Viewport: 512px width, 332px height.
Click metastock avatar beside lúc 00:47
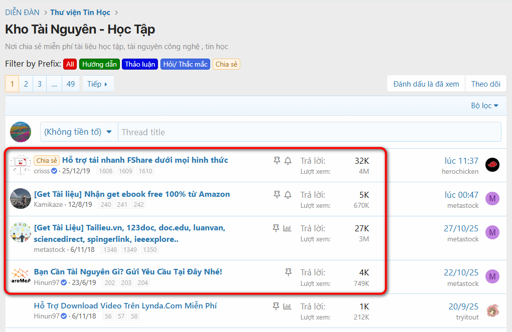[x=492, y=198]
